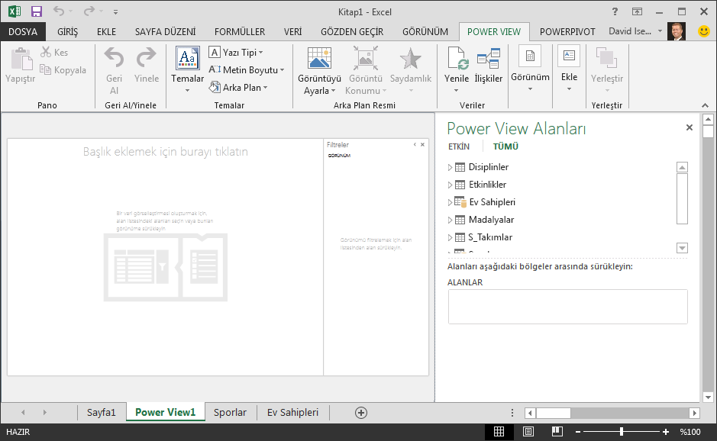Switch to Page Layout view icon
Viewport: 717px width, 441px height.
point(528,431)
